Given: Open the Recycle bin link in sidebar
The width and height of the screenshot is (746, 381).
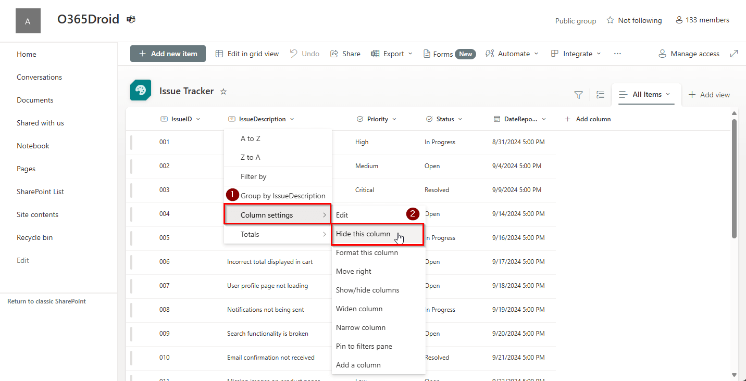Looking at the screenshot, I should (34, 237).
